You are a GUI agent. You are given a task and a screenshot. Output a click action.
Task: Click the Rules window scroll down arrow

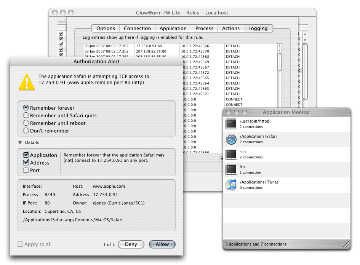305,40
